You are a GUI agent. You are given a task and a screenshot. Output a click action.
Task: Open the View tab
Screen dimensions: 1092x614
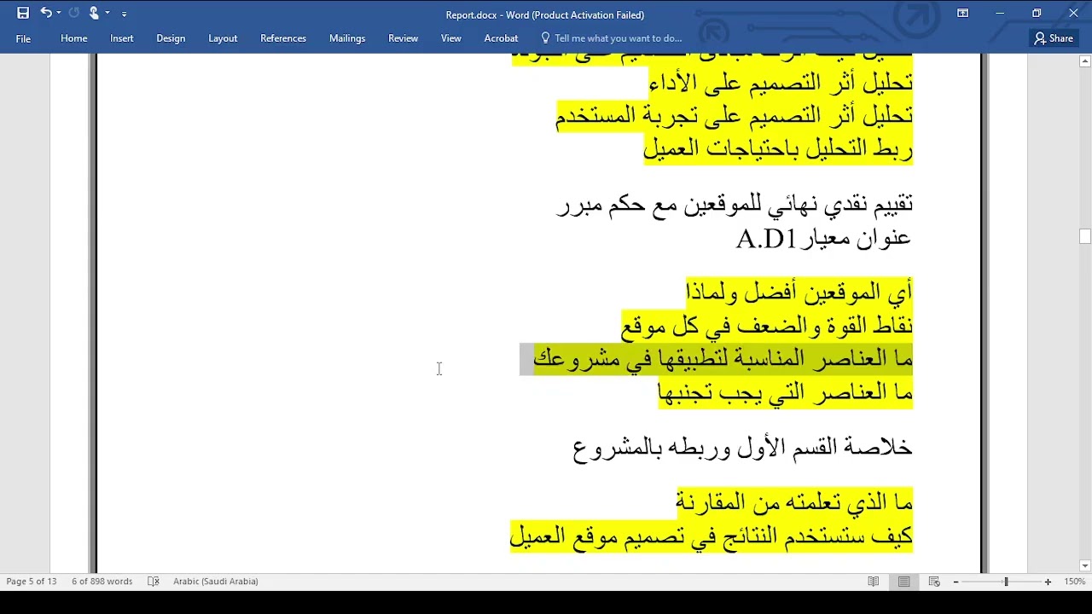coord(451,38)
